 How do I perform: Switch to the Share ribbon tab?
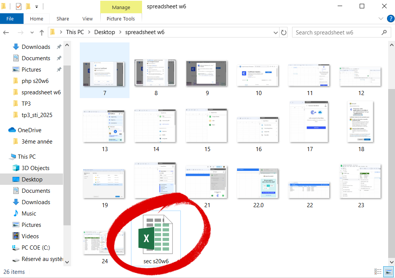pos(63,19)
